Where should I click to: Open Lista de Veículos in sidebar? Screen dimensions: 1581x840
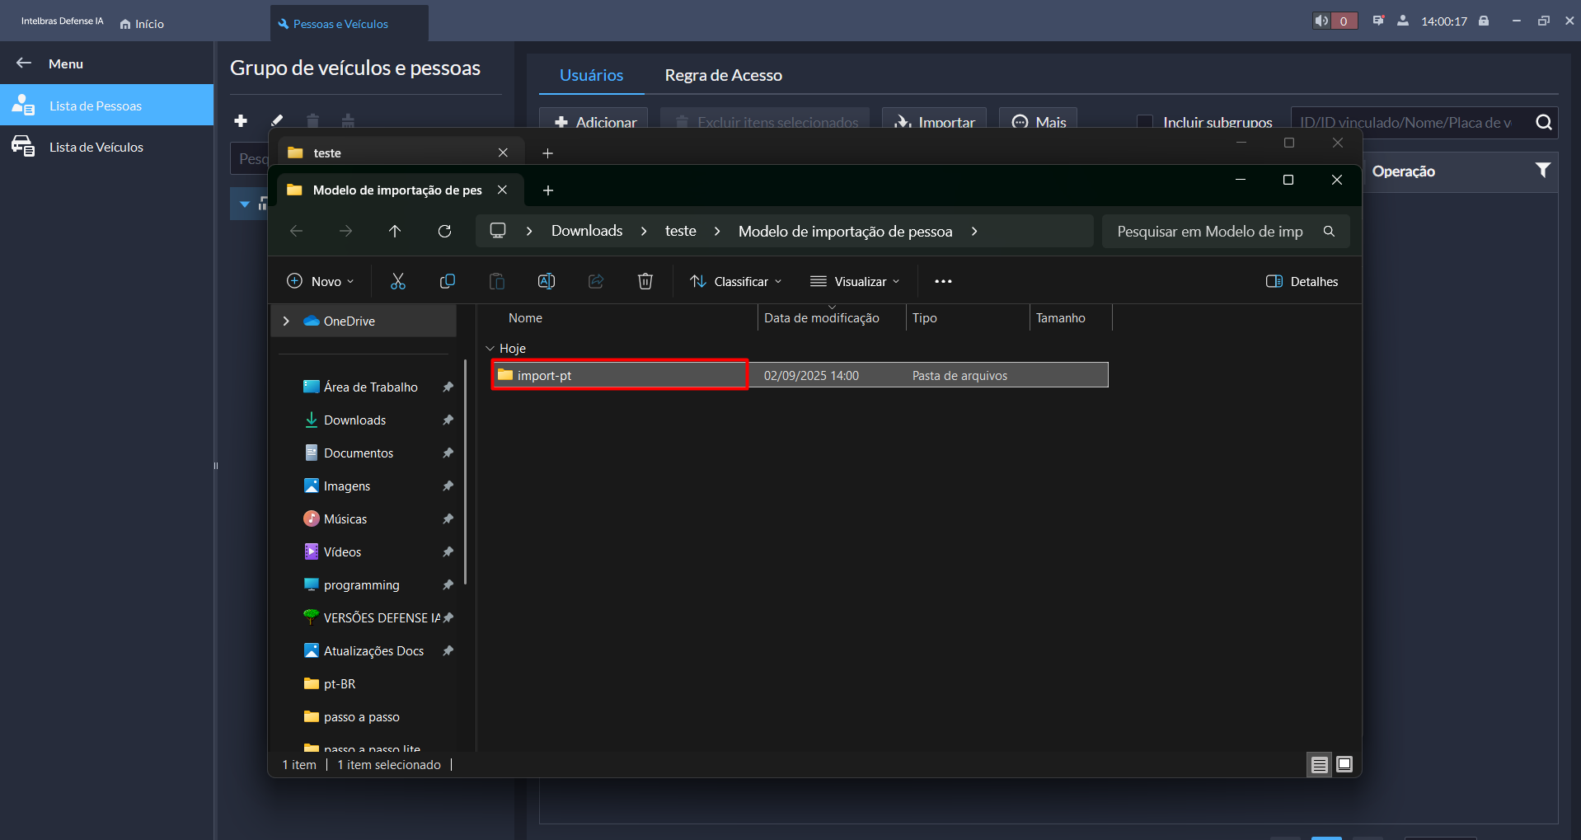pos(96,148)
